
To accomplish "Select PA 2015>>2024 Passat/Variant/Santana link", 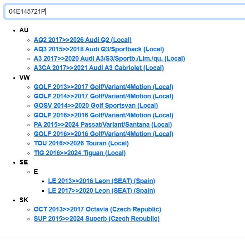I will pyautogui.click(x=103, y=125).
